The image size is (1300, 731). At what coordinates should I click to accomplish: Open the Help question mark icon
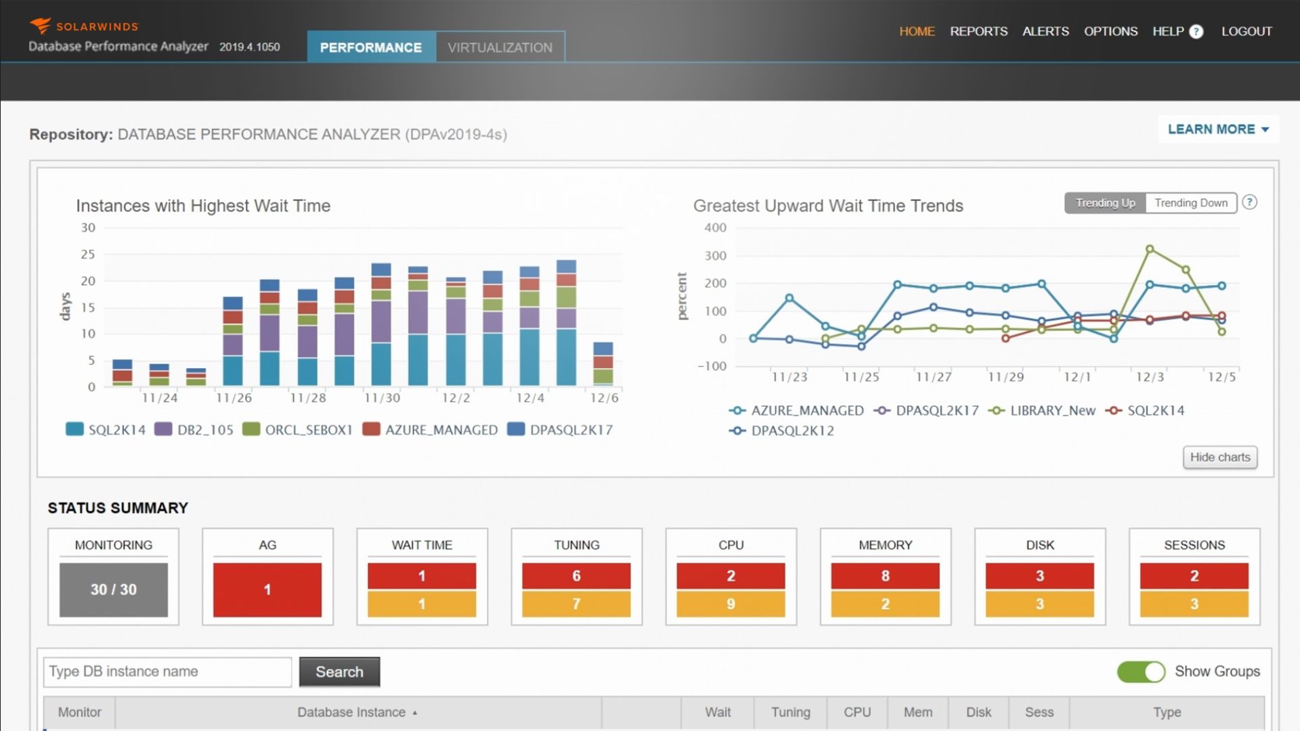coord(1196,31)
